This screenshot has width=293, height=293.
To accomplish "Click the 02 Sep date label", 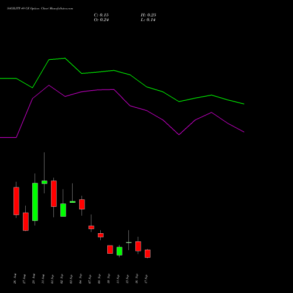I will pyautogui.click(x=62, y=278).
